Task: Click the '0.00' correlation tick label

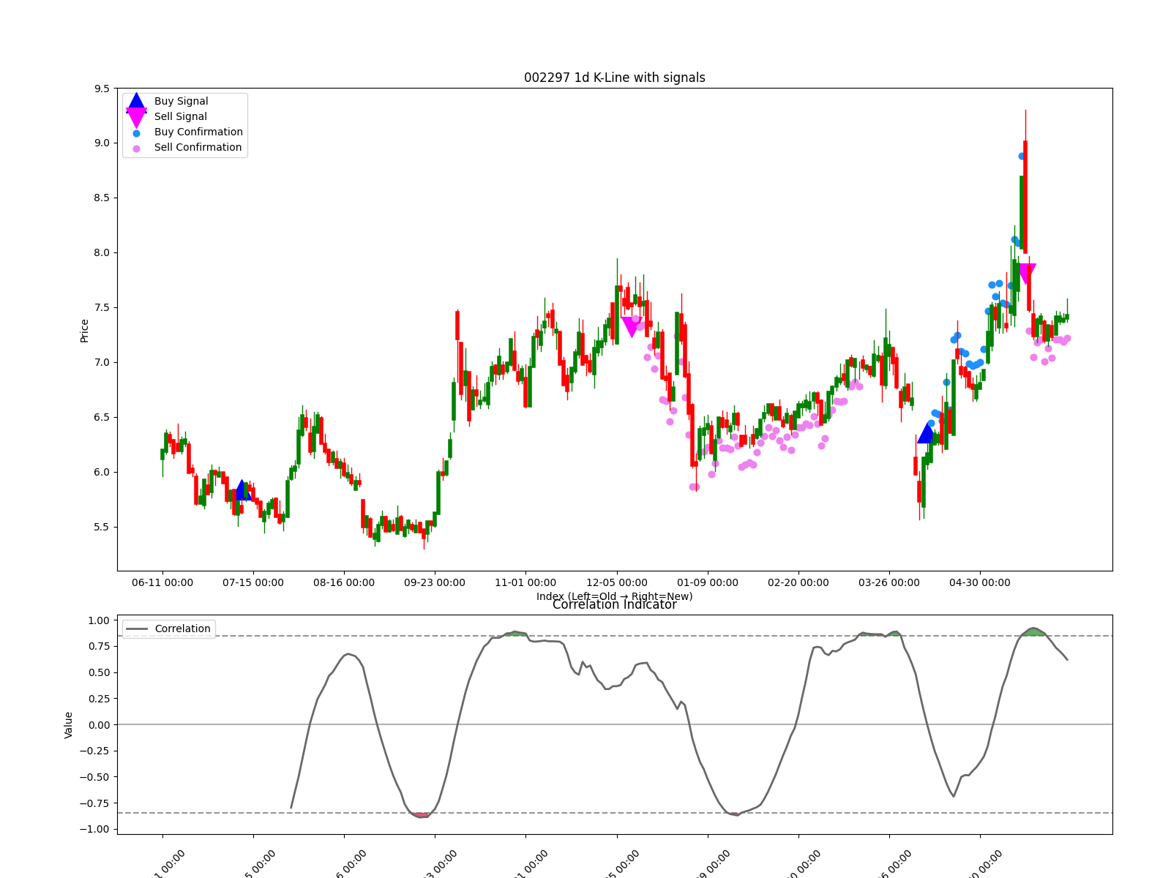Action: point(98,725)
